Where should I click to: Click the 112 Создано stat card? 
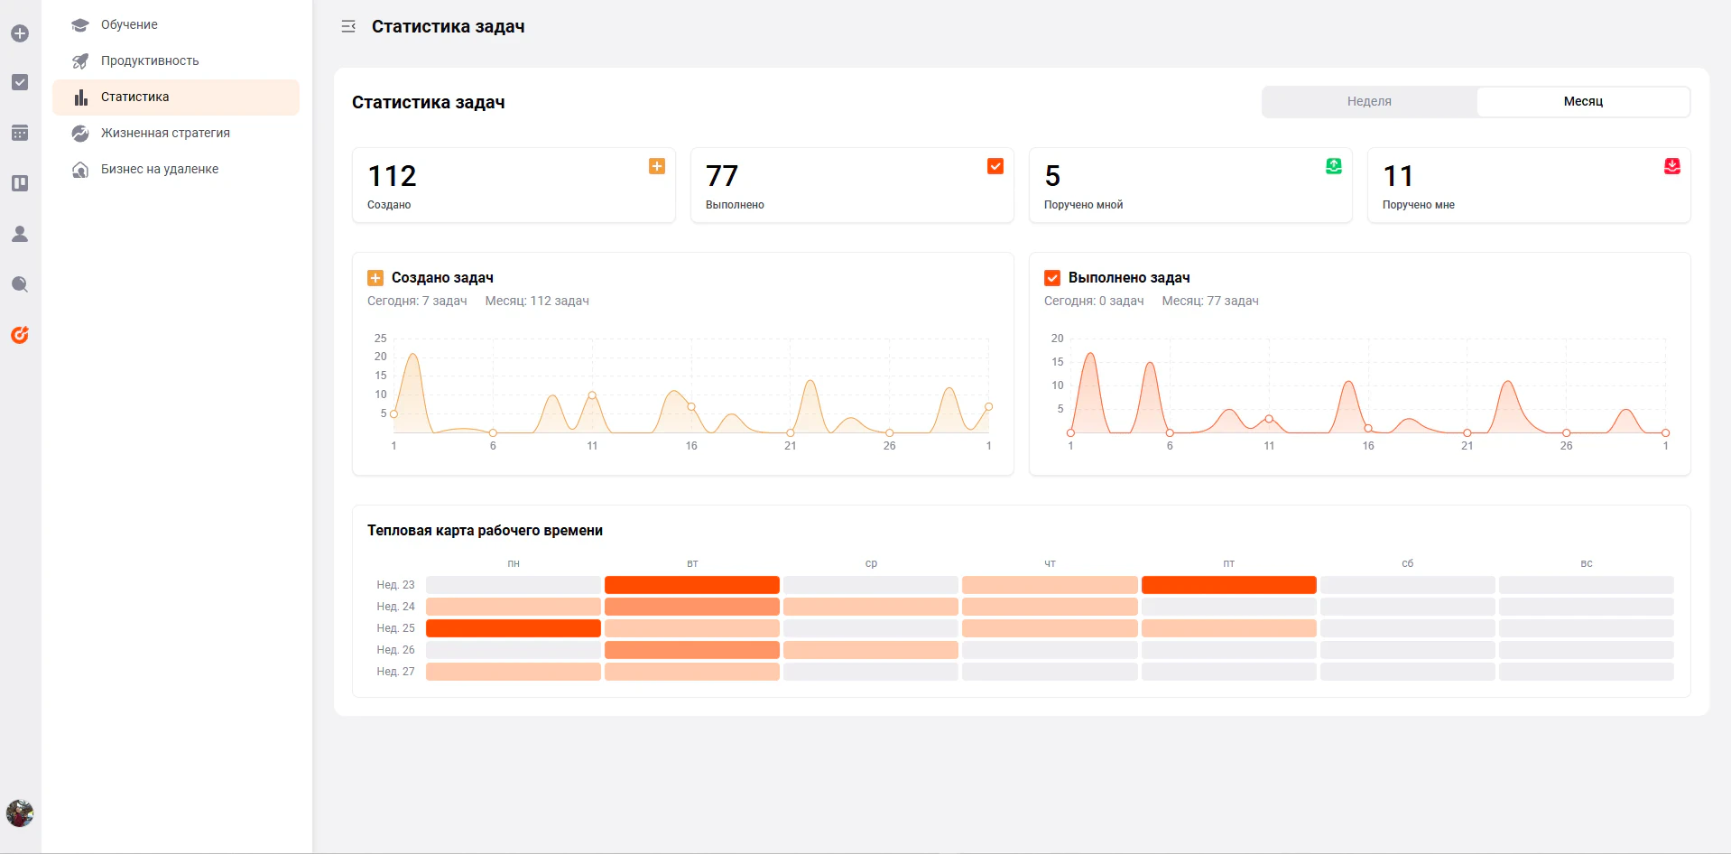pos(514,185)
